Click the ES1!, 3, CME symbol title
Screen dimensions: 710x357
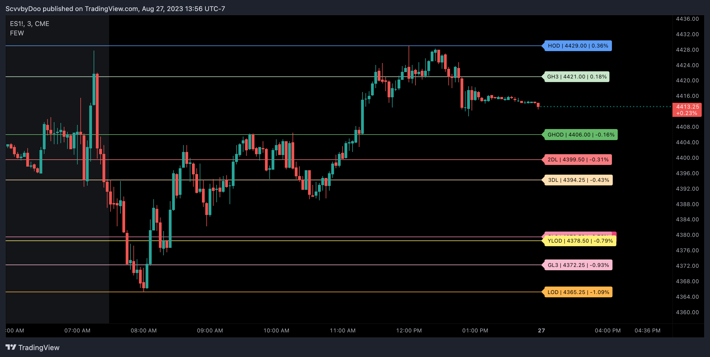pos(30,24)
